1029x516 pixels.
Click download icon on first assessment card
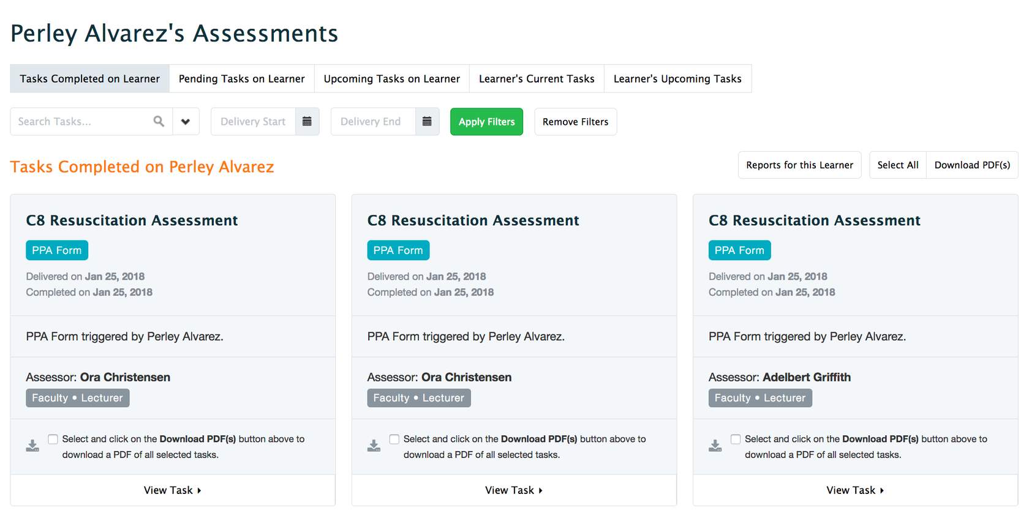[32, 446]
